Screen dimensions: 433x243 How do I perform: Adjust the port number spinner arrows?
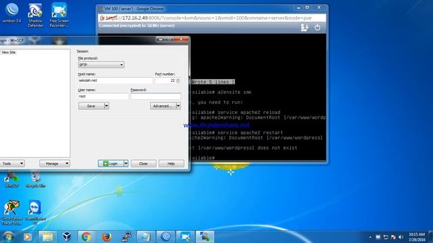178,80
